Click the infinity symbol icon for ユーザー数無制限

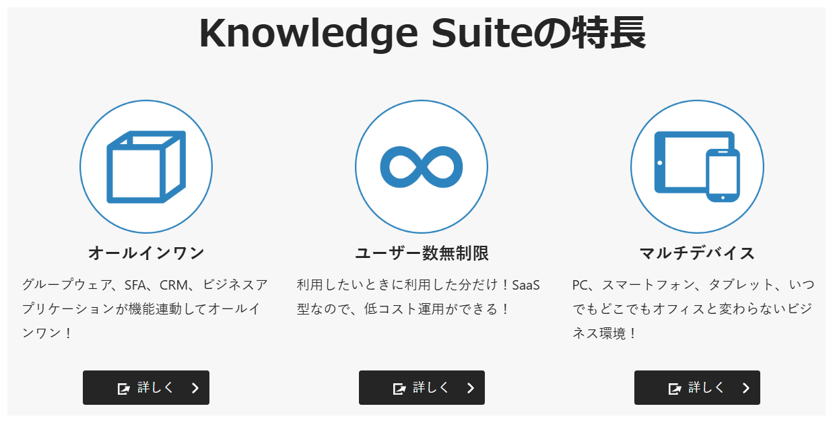[x=421, y=166]
